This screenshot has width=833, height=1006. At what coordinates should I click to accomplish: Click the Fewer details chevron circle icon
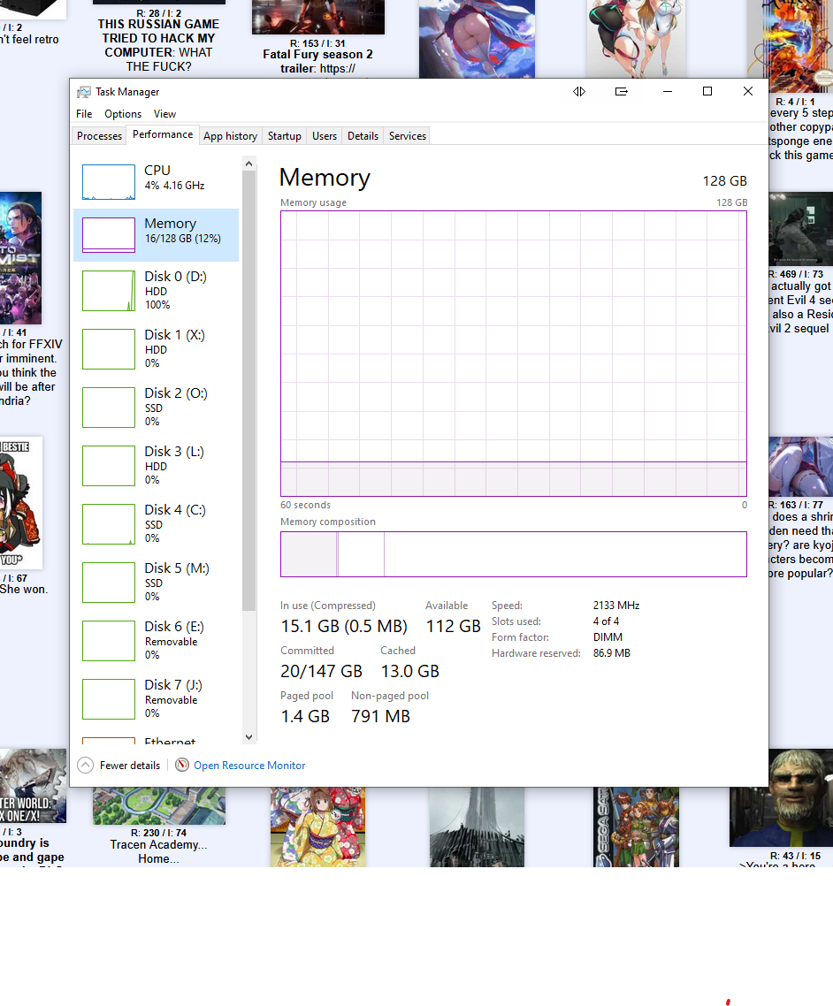pyautogui.click(x=86, y=765)
